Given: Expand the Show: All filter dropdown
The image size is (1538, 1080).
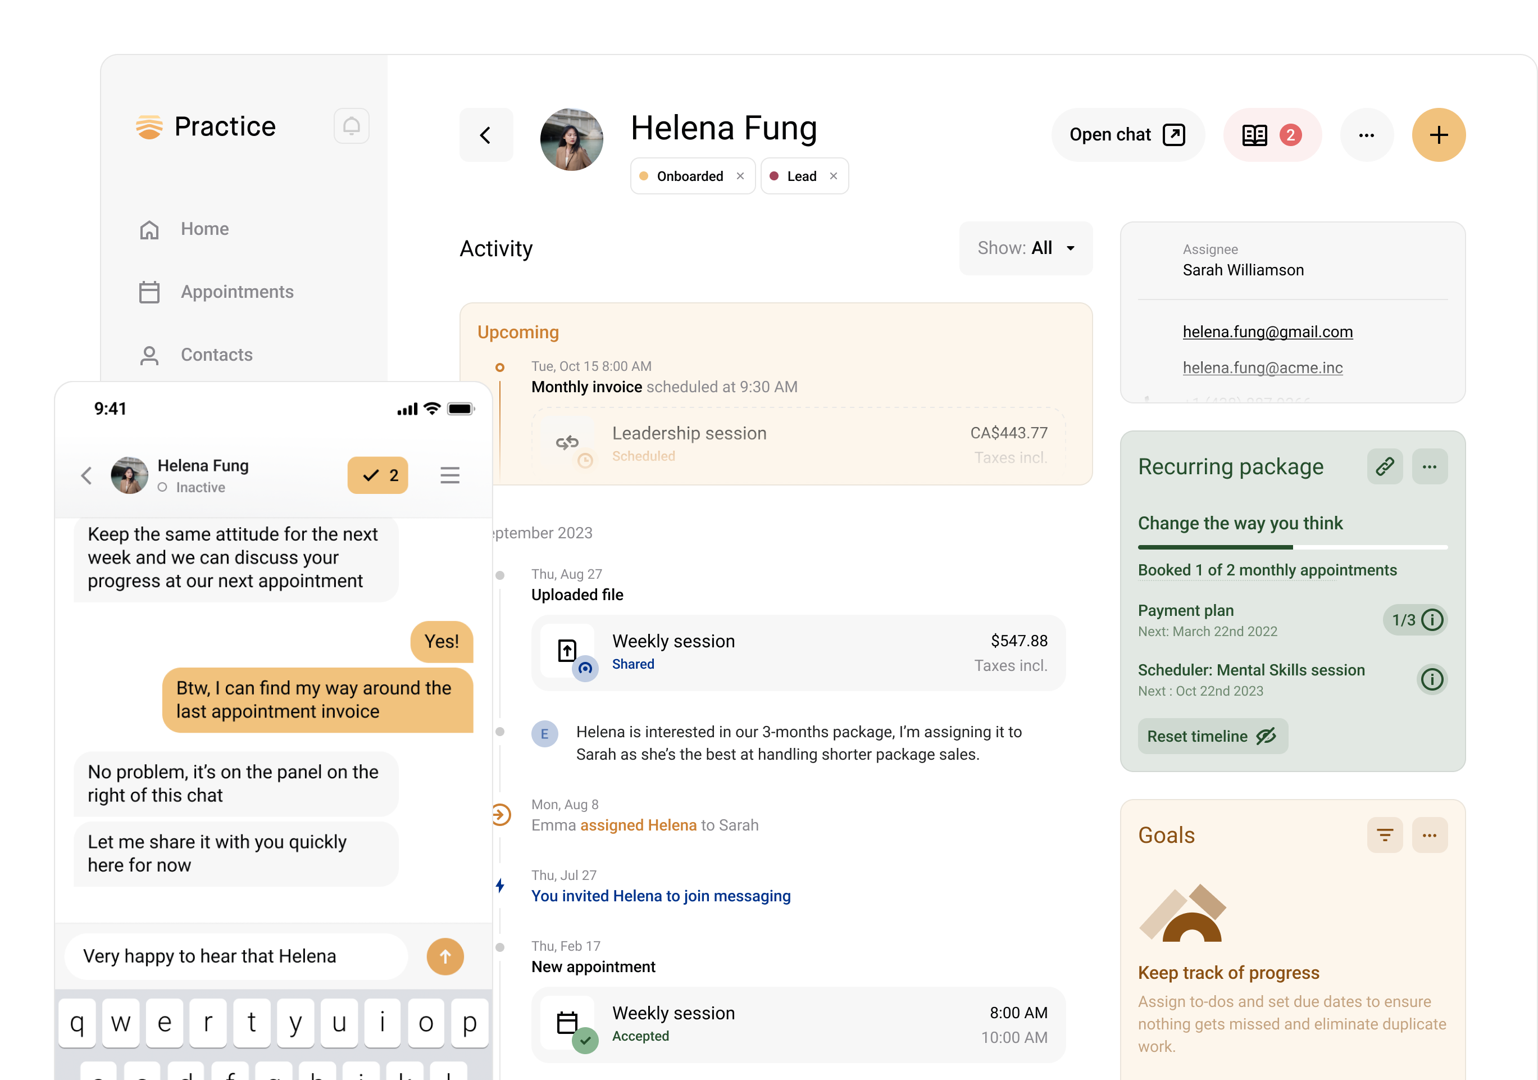Looking at the screenshot, I should [1025, 248].
